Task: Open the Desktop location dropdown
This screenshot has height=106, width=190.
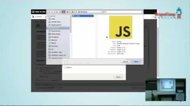Action: 90,12
